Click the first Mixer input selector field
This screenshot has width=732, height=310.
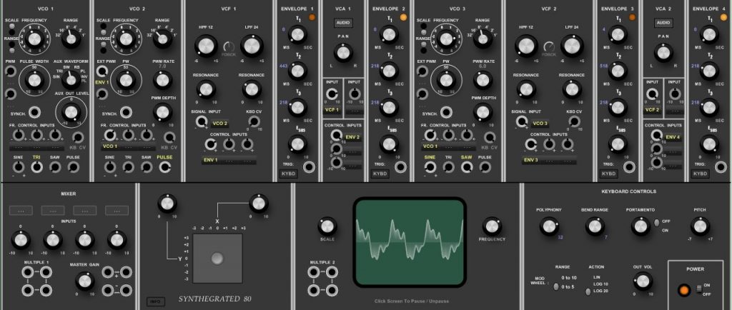[x=21, y=211]
